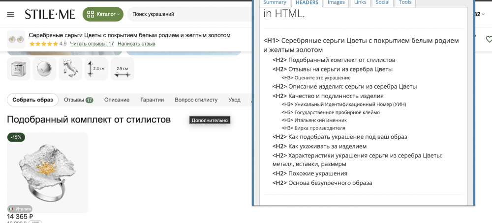Switch to the Гарантии tab

(x=152, y=100)
